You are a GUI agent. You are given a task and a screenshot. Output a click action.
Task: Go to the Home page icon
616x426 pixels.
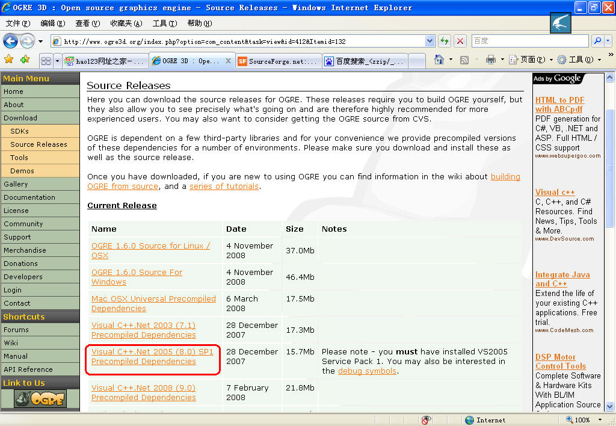coord(439,60)
